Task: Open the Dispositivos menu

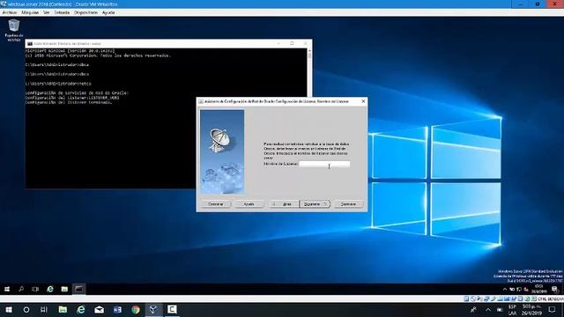Action: pyautogui.click(x=86, y=12)
